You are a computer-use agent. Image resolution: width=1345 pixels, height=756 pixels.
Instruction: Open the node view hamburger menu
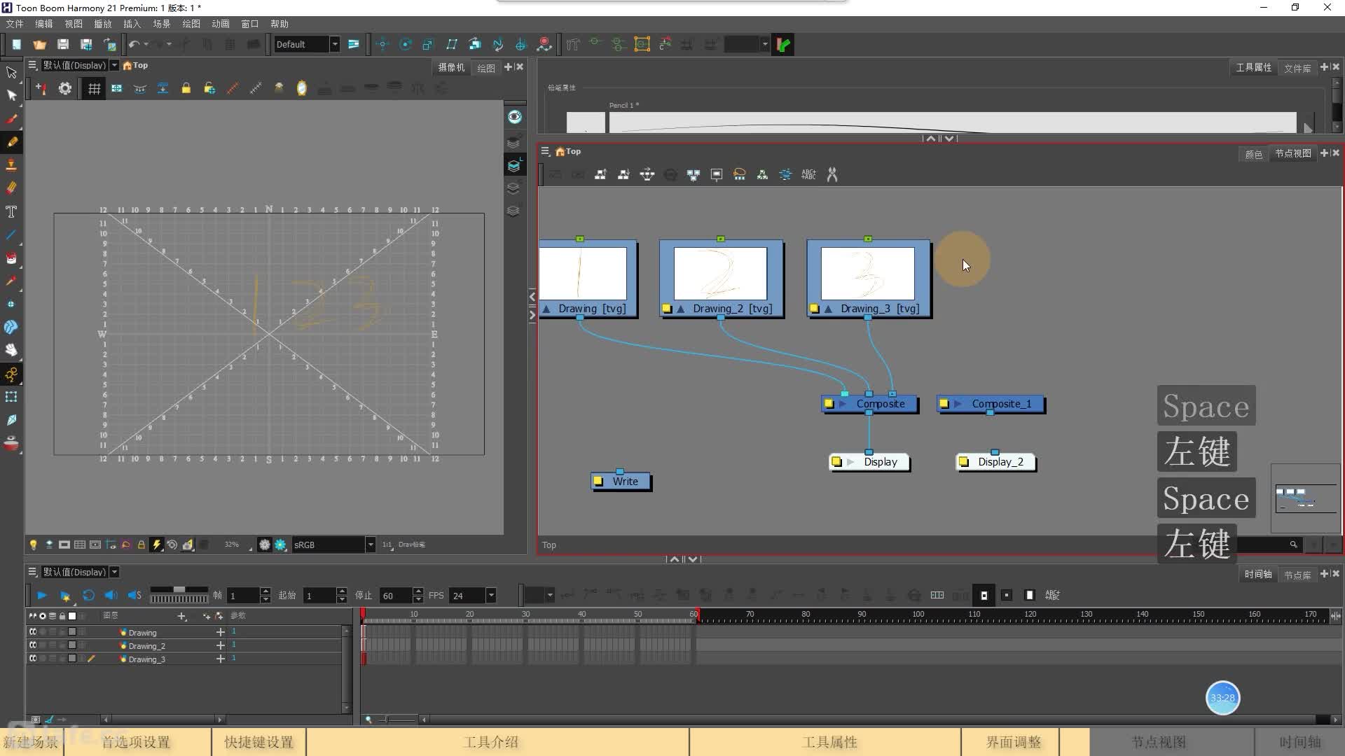545,151
